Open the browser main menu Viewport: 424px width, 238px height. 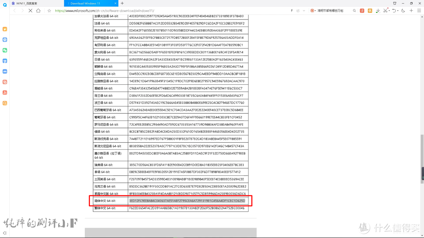419,11
